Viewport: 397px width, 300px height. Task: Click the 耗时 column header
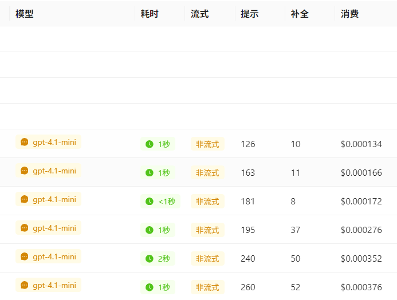tap(150, 14)
